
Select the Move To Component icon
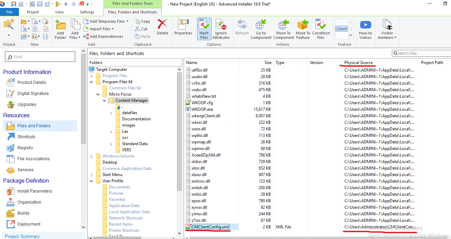pos(283,28)
